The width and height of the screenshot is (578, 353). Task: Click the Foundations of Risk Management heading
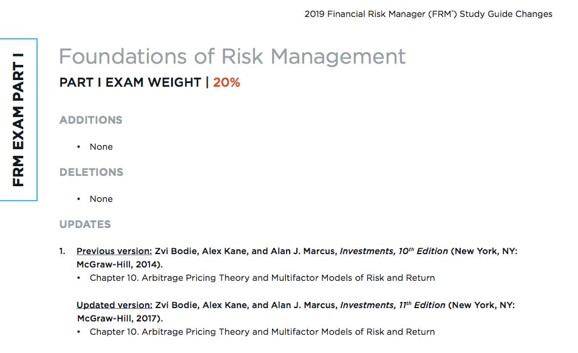tap(232, 56)
